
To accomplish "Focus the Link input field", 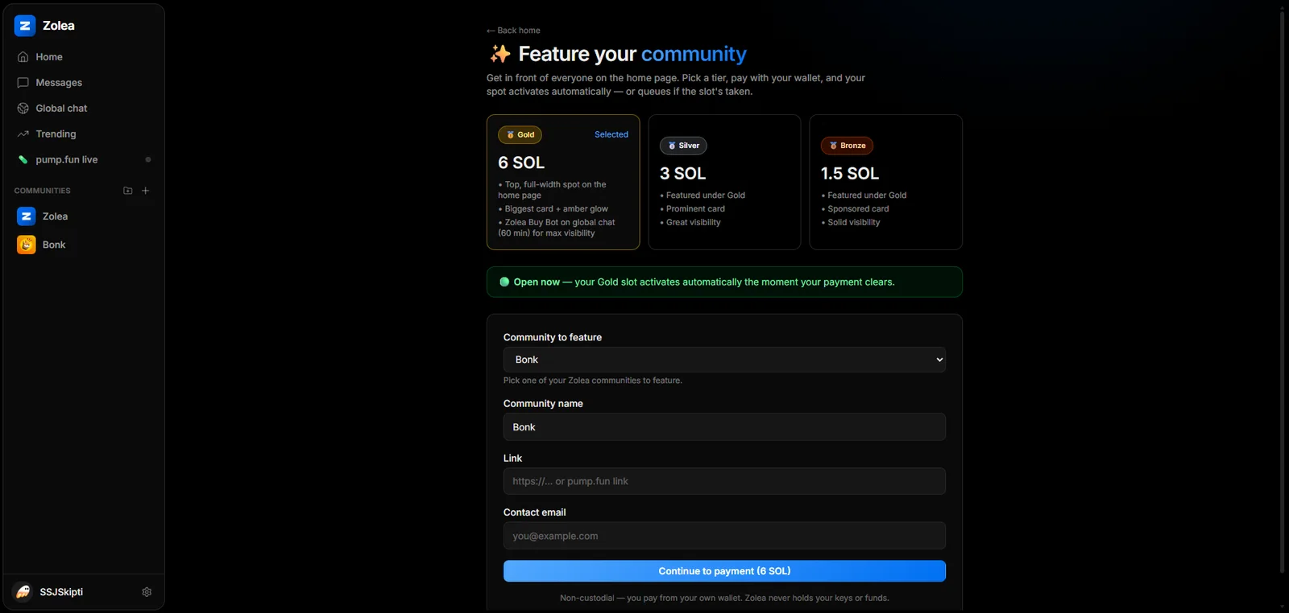I will [724, 481].
